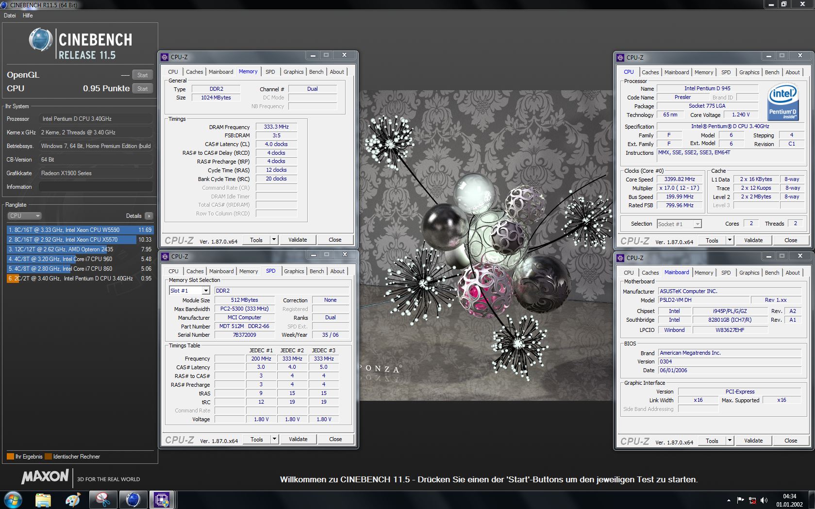Open volume speaker tray icon
Image resolution: width=815 pixels, height=509 pixels.
click(x=764, y=500)
